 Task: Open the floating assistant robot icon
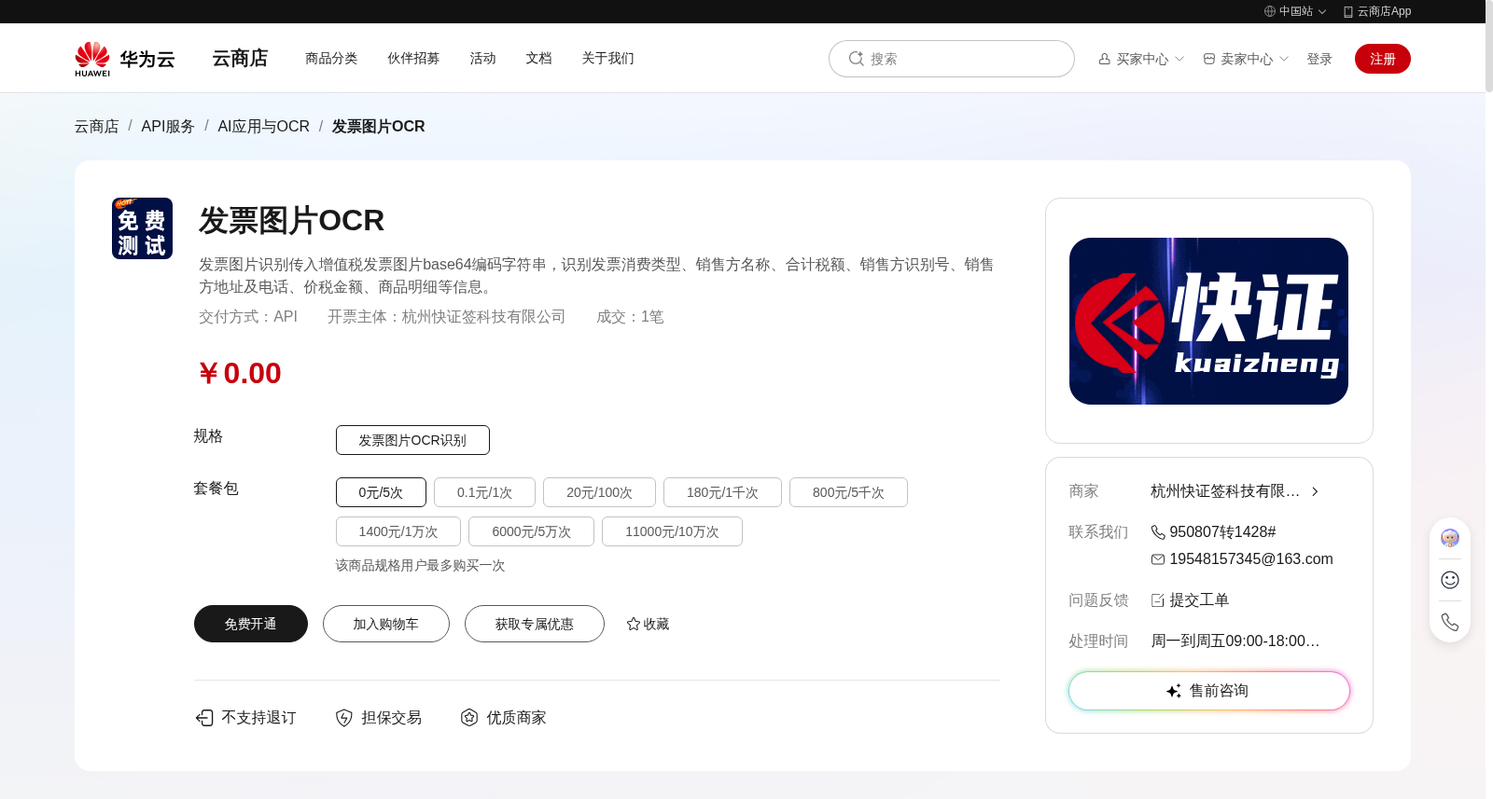1450,538
